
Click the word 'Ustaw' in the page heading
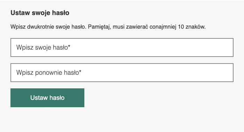[x=20, y=13]
